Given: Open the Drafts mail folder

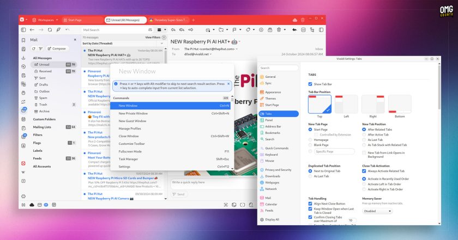Looking at the screenshot, I should pos(54,84).
